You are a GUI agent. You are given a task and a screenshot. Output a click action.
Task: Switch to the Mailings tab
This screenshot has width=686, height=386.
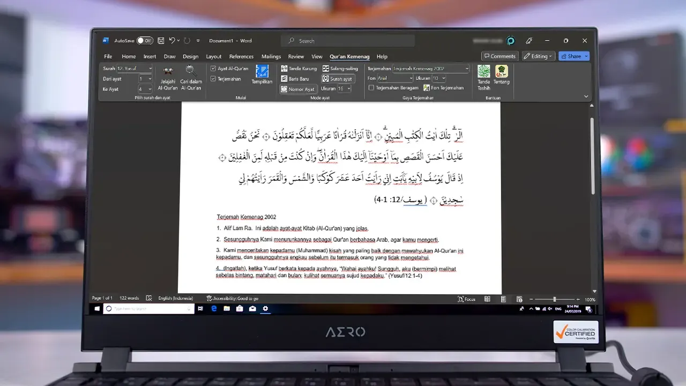click(x=271, y=56)
